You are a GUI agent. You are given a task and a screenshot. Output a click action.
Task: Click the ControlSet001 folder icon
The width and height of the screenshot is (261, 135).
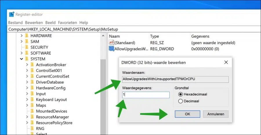32,71
